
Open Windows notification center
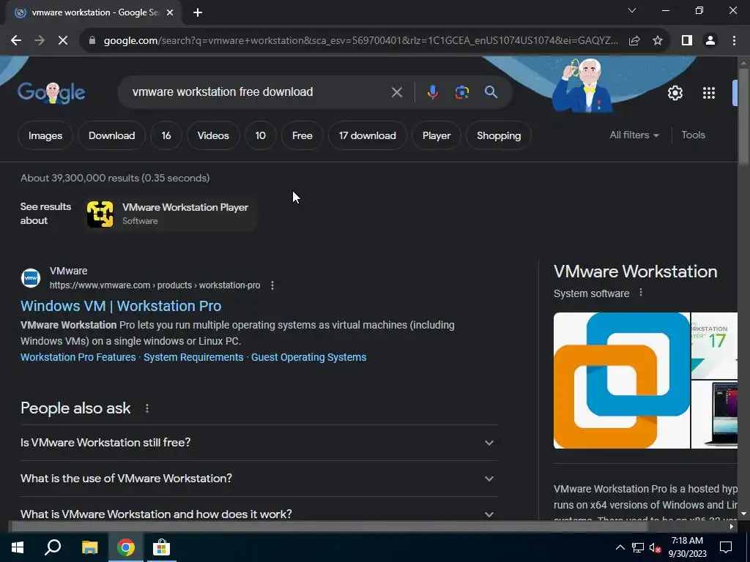pos(726,547)
